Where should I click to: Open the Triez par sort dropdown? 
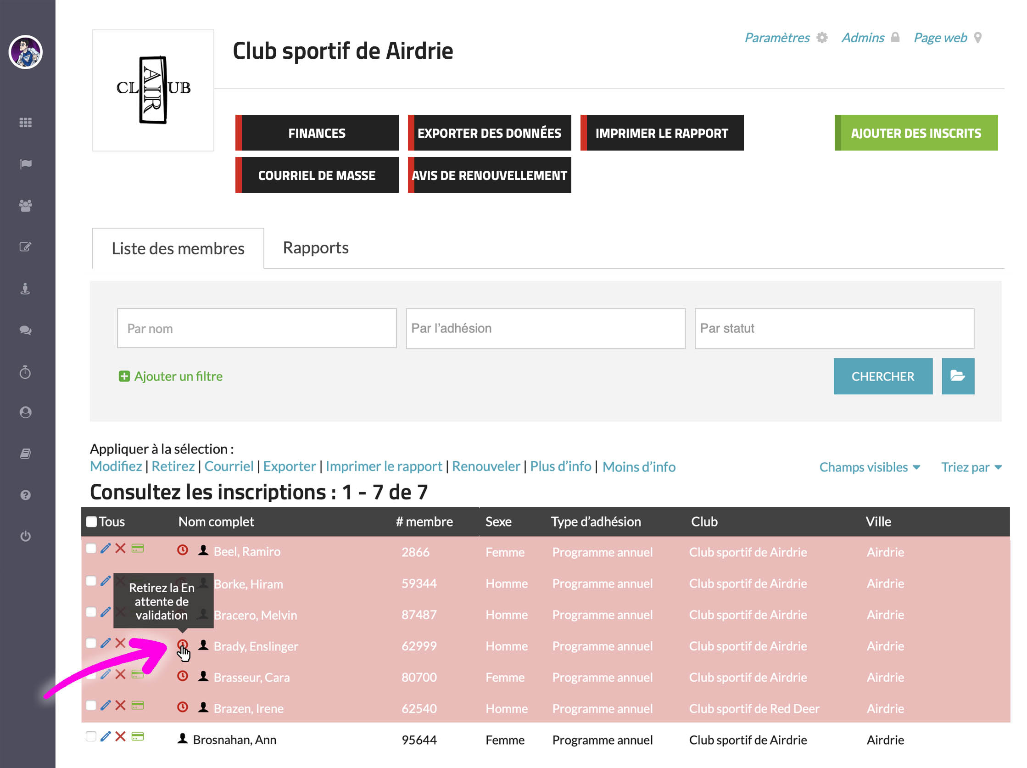tap(971, 467)
